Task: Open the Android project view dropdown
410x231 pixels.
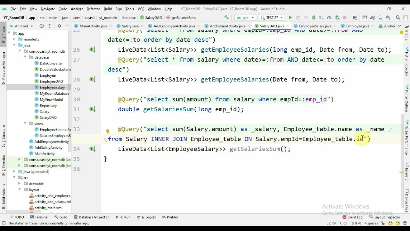Action: 21,26
